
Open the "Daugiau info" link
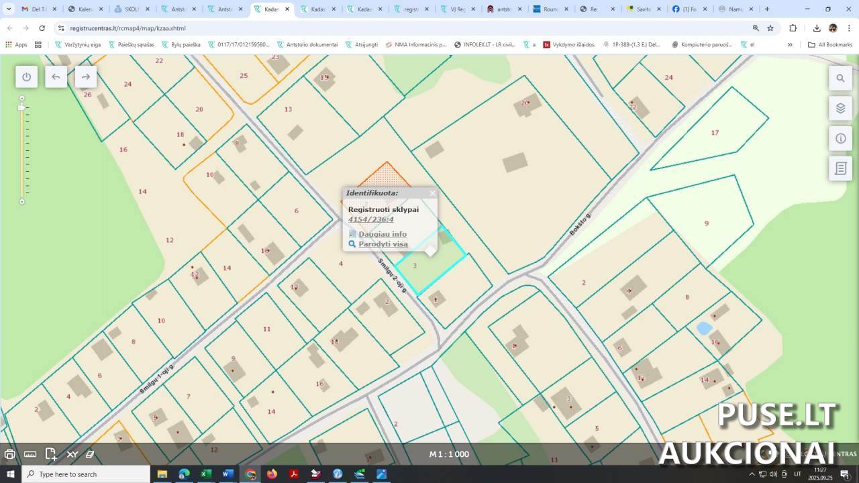pos(382,234)
